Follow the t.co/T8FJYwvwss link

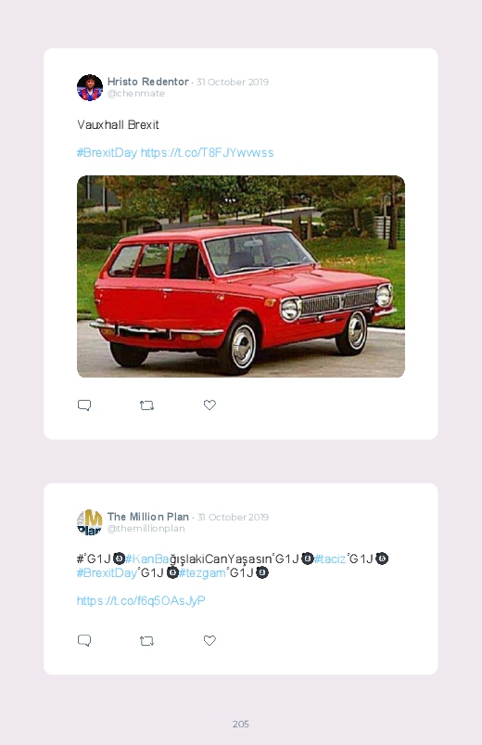click(x=207, y=152)
